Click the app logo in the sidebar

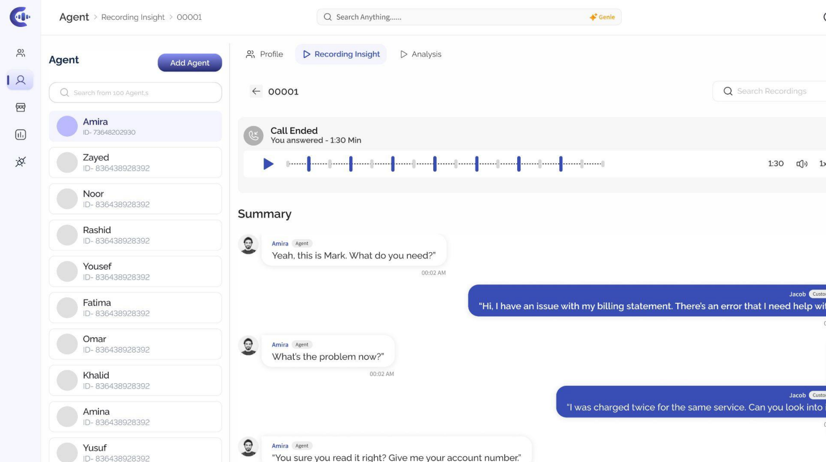pyautogui.click(x=20, y=17)
